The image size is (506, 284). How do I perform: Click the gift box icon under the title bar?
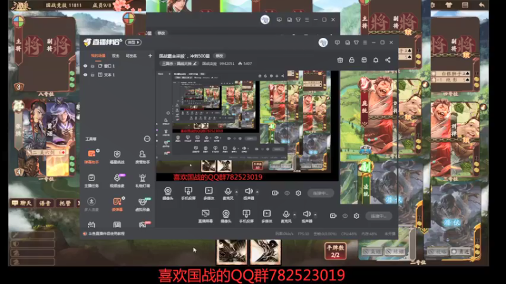(340, 60)
